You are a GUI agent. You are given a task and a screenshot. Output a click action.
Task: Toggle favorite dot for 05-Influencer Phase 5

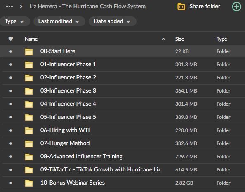(x=11, y=117)
